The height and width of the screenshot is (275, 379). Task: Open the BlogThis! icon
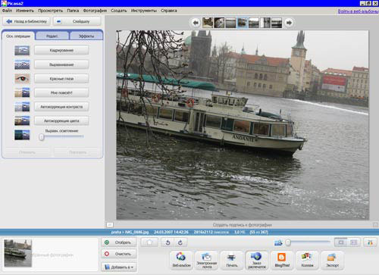tap(282, 260)
